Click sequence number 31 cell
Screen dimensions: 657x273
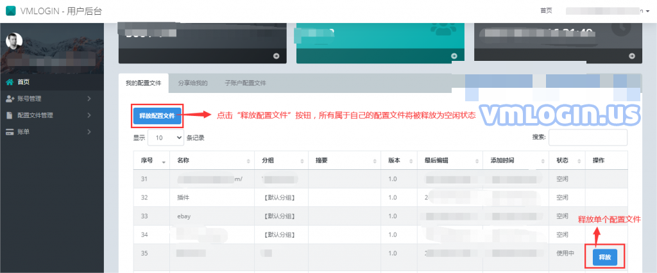pos(151,179)
